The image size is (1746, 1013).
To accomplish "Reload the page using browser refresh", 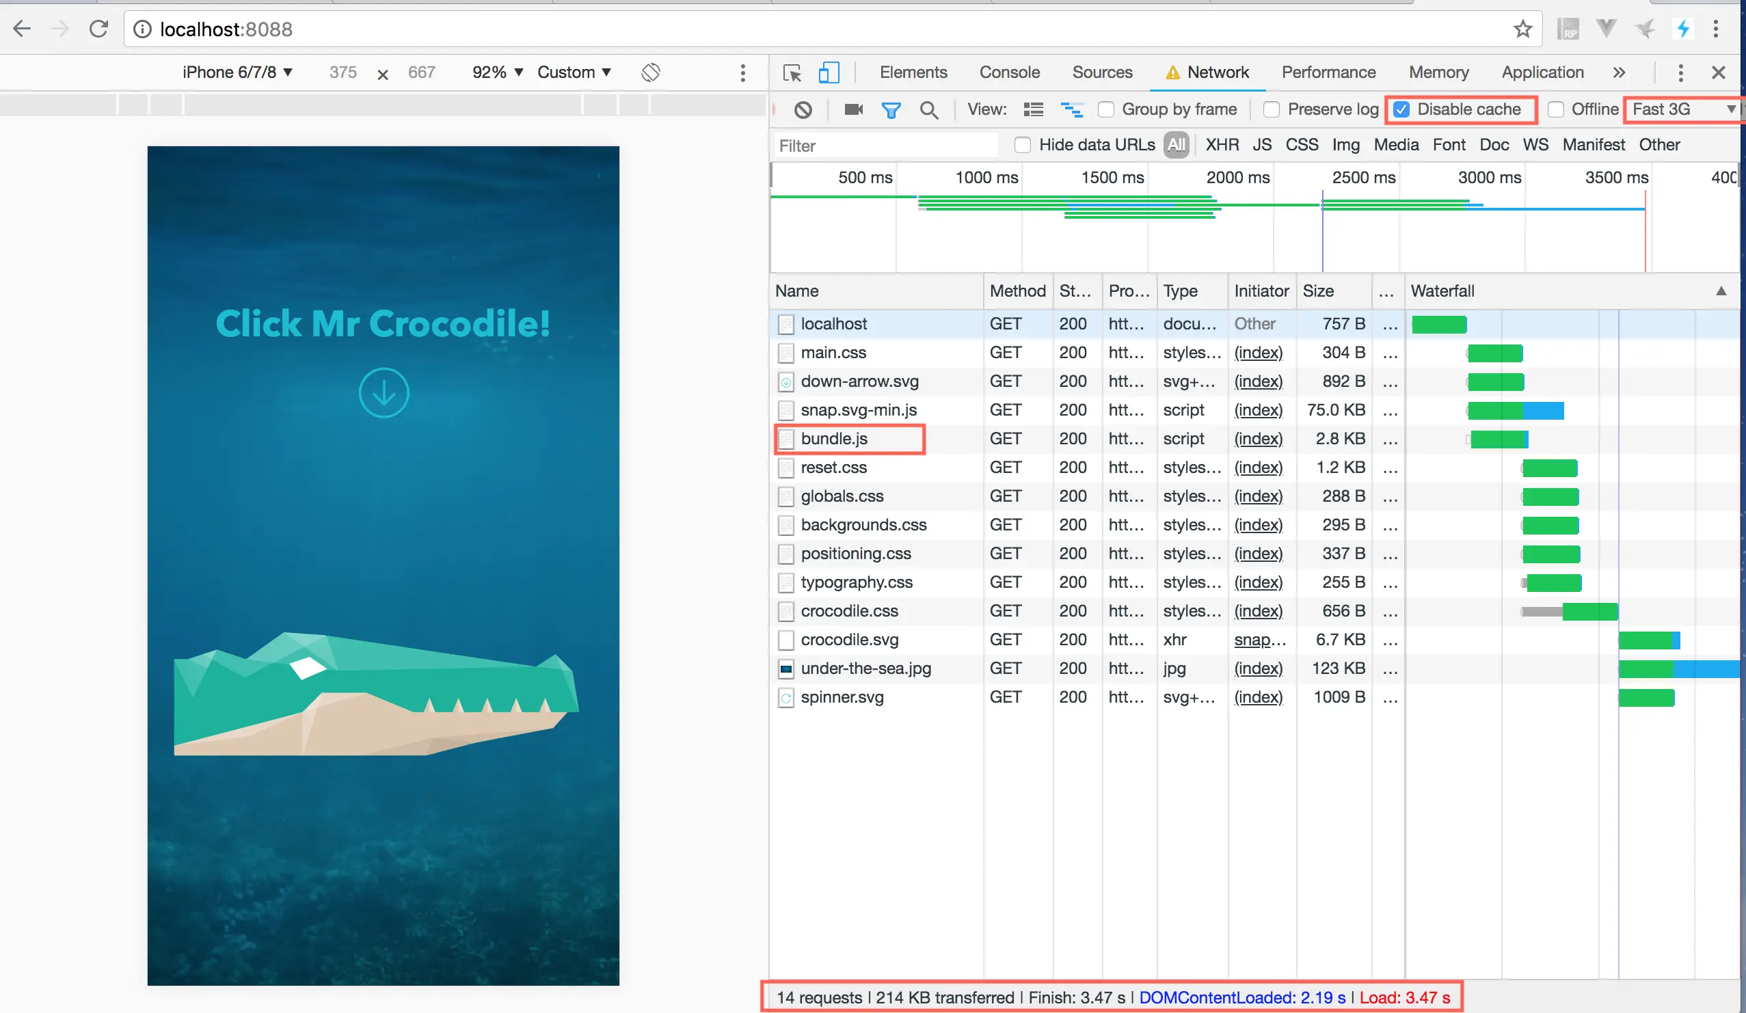I will 99,29.
